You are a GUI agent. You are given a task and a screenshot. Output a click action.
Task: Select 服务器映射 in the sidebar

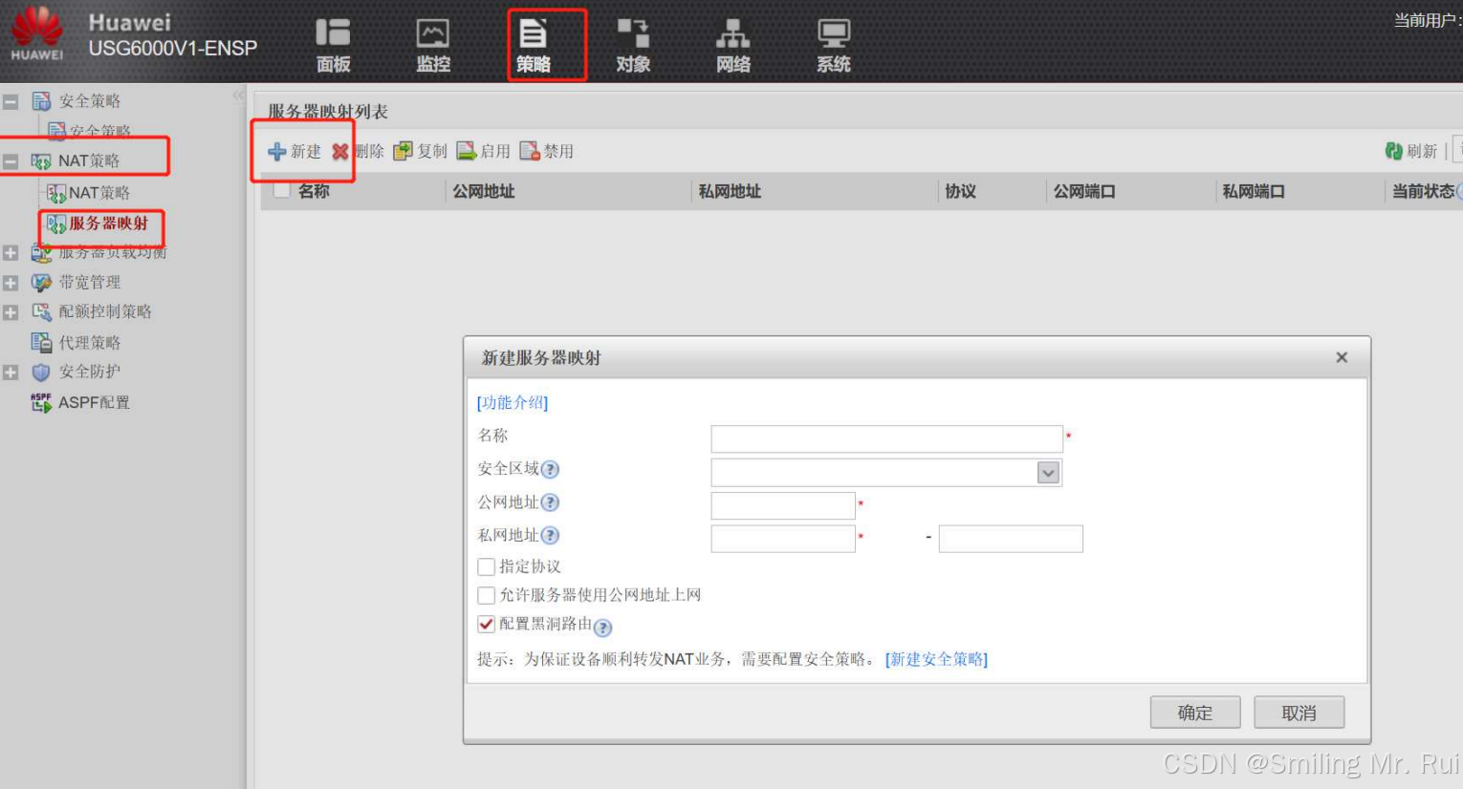pyautogui.click(x=108, y=224)
